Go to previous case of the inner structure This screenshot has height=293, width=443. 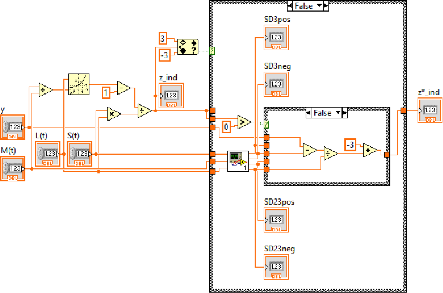click(309, 113)
